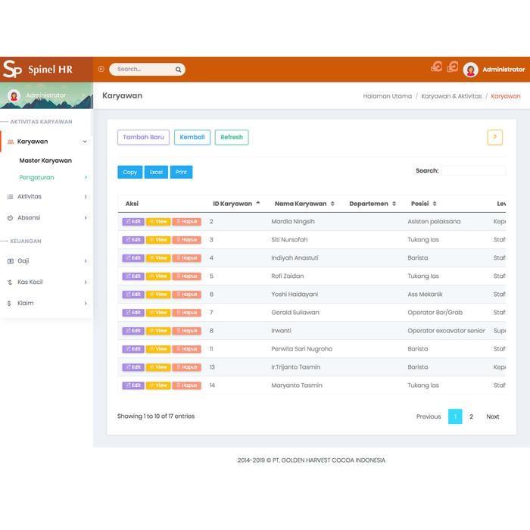Image resolution: width=530 pixels, height=530 pixels.
Task: Expand the Klaim menu chevron
Action: coord(86,304)
